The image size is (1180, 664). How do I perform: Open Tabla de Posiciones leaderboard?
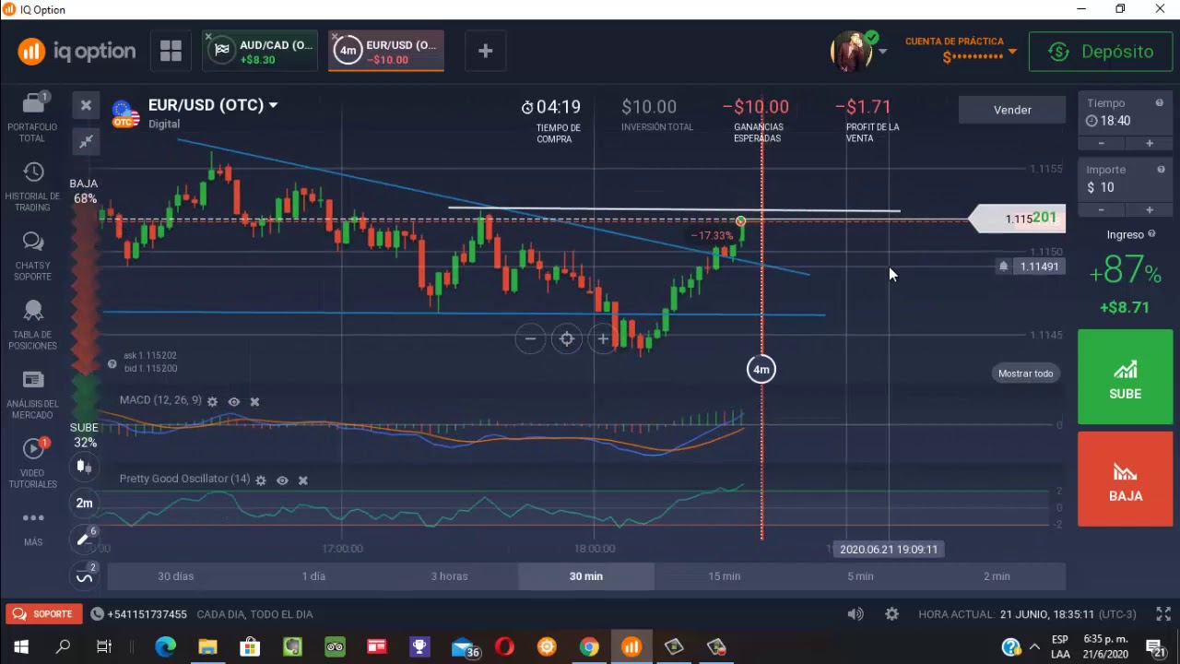pos(33,325)
